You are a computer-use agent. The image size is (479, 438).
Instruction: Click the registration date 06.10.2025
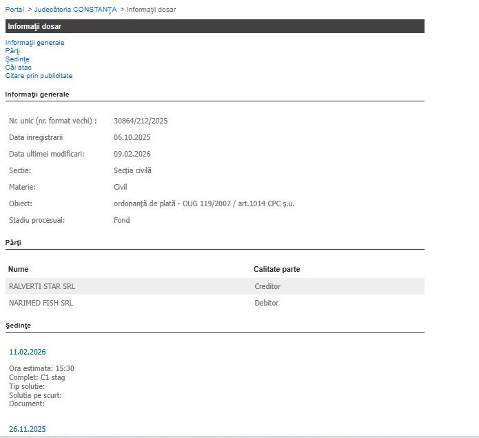(x=132, y=137)
